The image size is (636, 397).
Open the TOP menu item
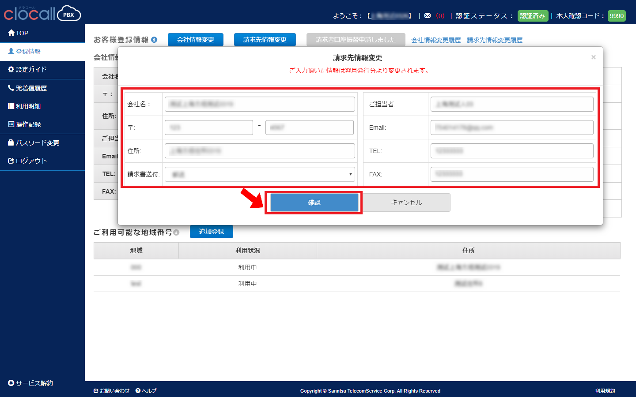[18, 33]
